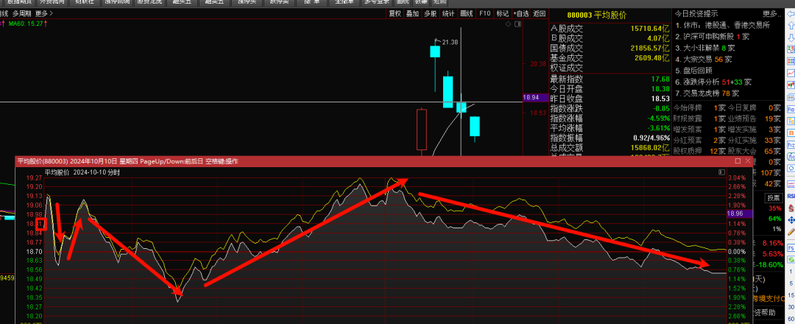The width and height of the screenshot is (795, 324).
Task: Click the 多股 button
Action: [430, 14]
